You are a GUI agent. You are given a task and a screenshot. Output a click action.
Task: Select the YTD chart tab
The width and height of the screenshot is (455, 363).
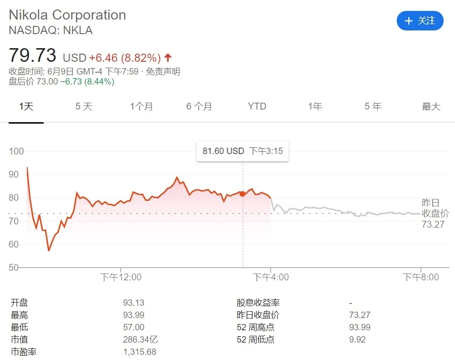point(257,107)
